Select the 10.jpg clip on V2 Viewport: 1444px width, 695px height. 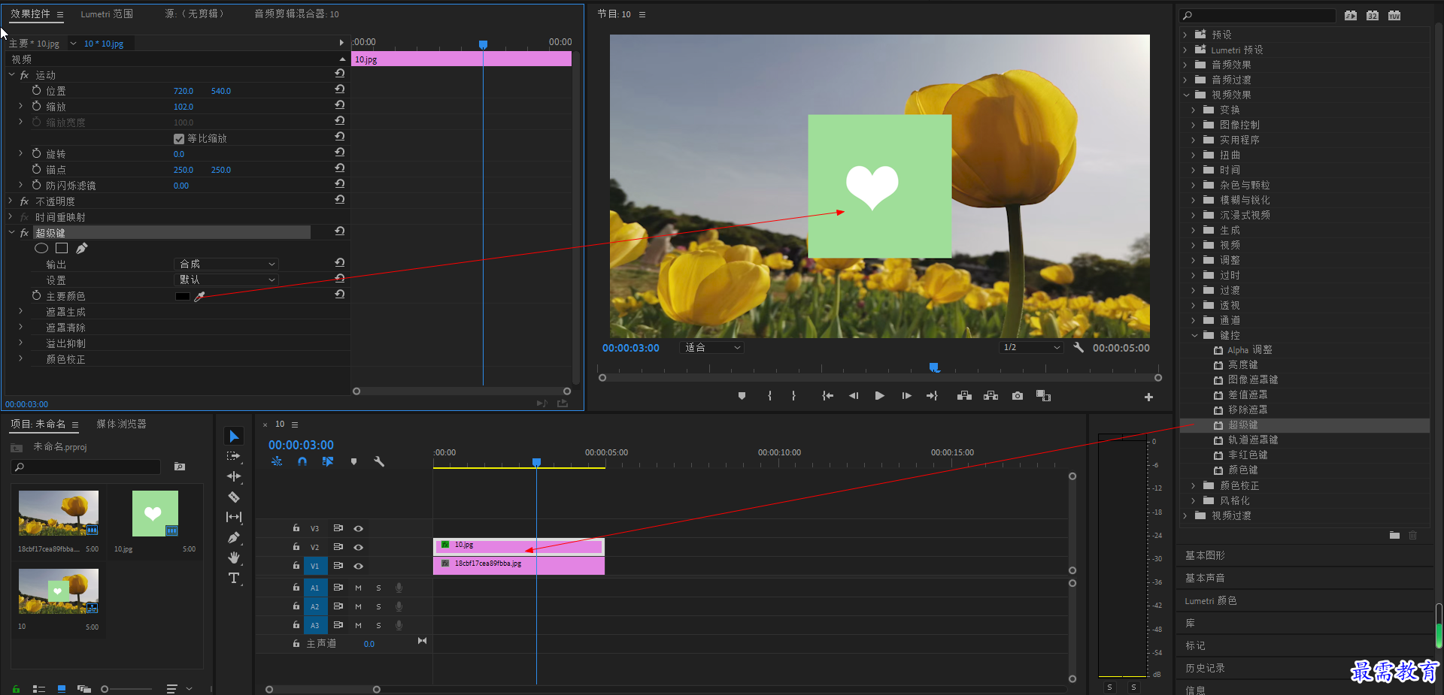pos(518,545)
